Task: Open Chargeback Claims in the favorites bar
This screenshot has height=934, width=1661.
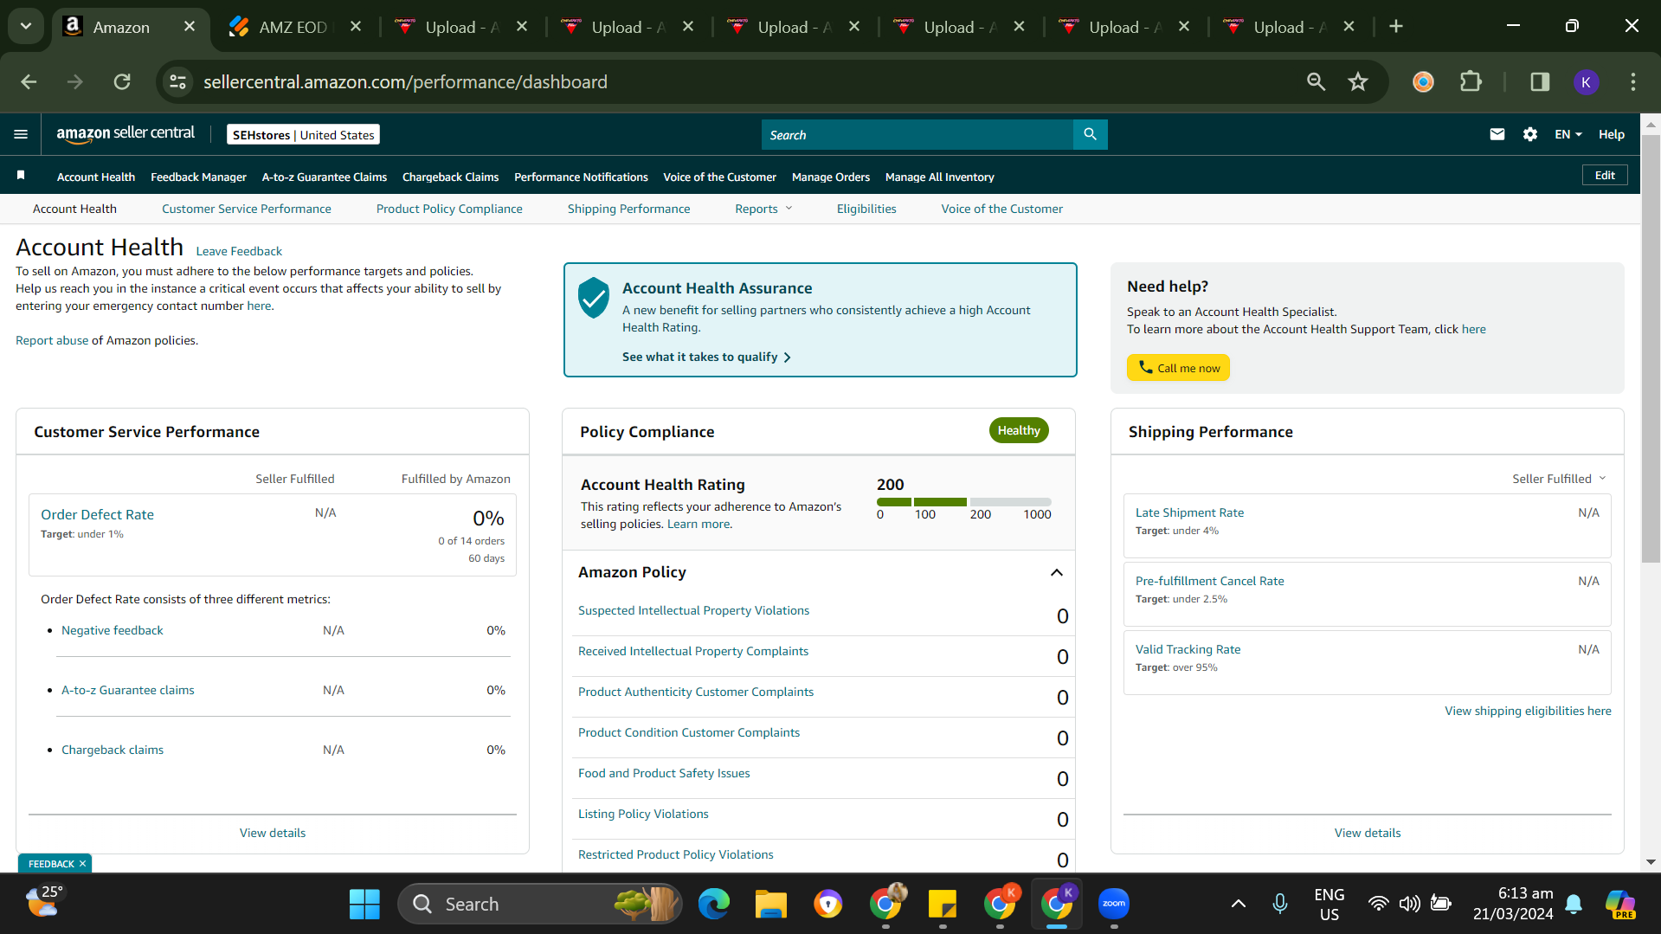Action: pos(450,177)
